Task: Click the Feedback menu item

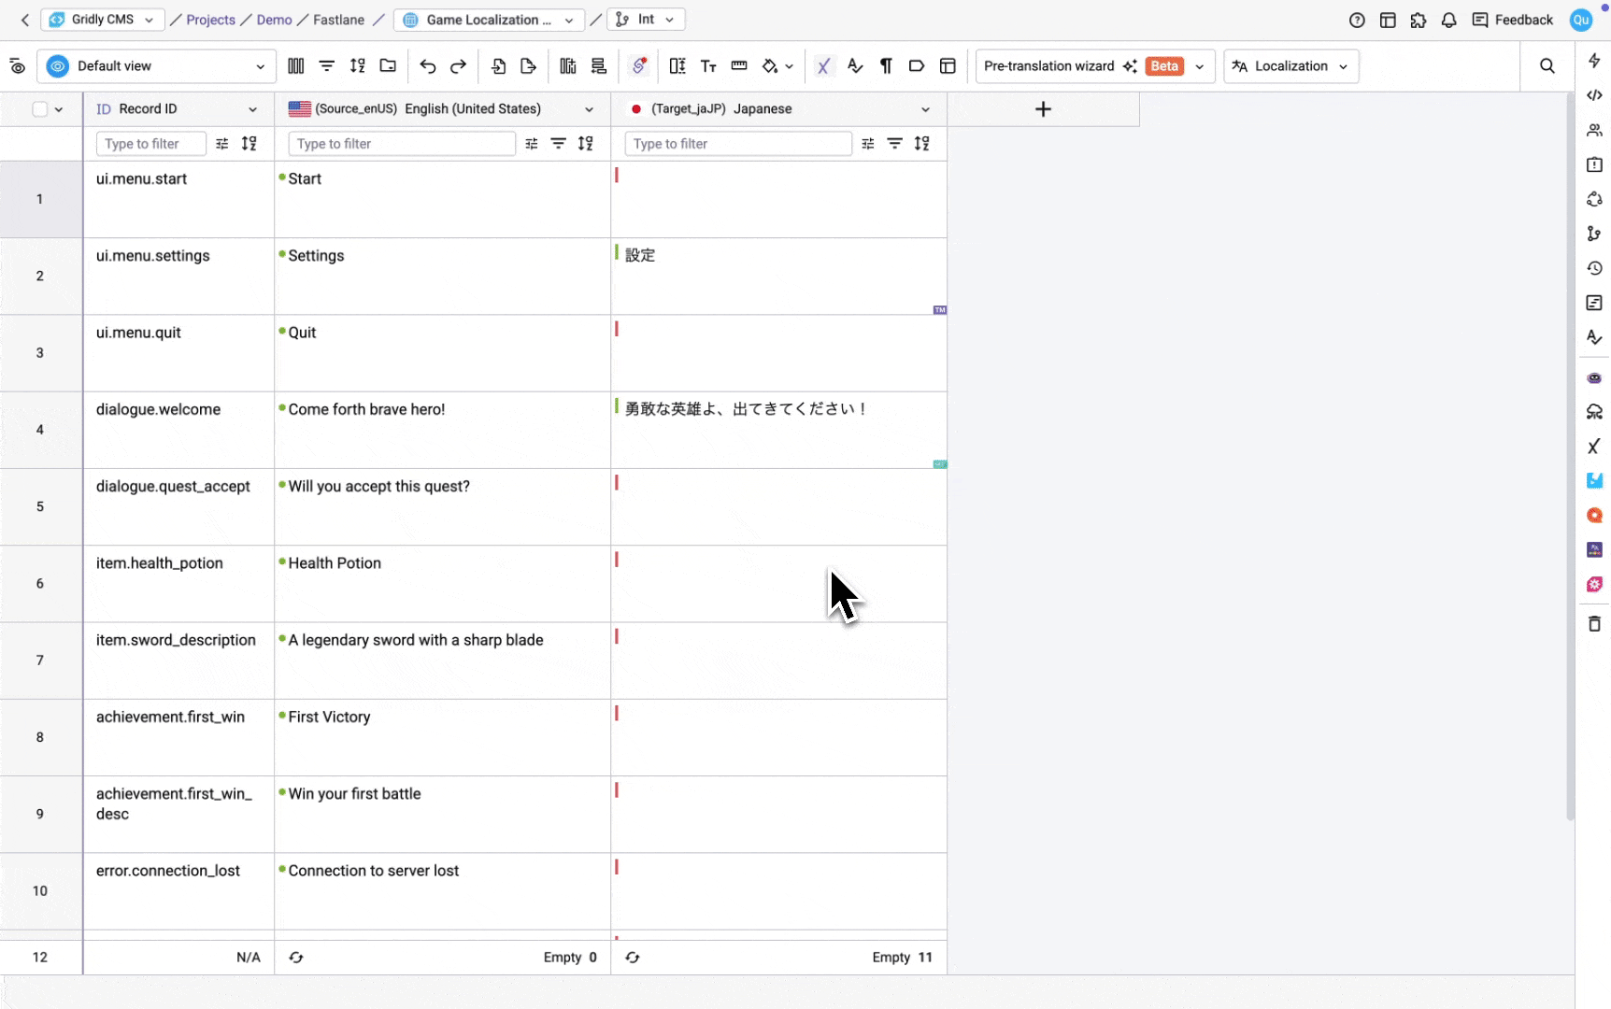Action: tap(1513, 20)
